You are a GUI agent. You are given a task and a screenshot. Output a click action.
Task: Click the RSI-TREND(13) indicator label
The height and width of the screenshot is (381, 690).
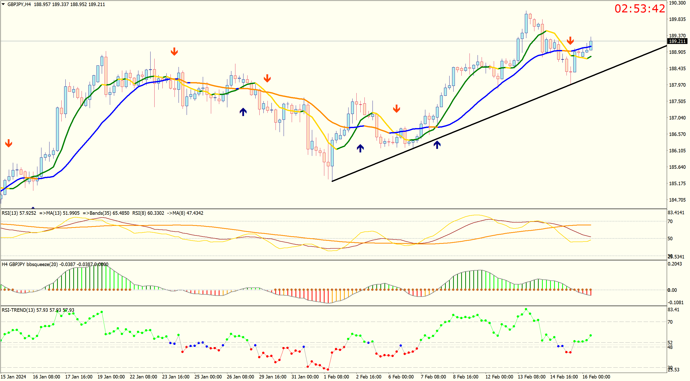pyautogui.click(x=18, y=310)
